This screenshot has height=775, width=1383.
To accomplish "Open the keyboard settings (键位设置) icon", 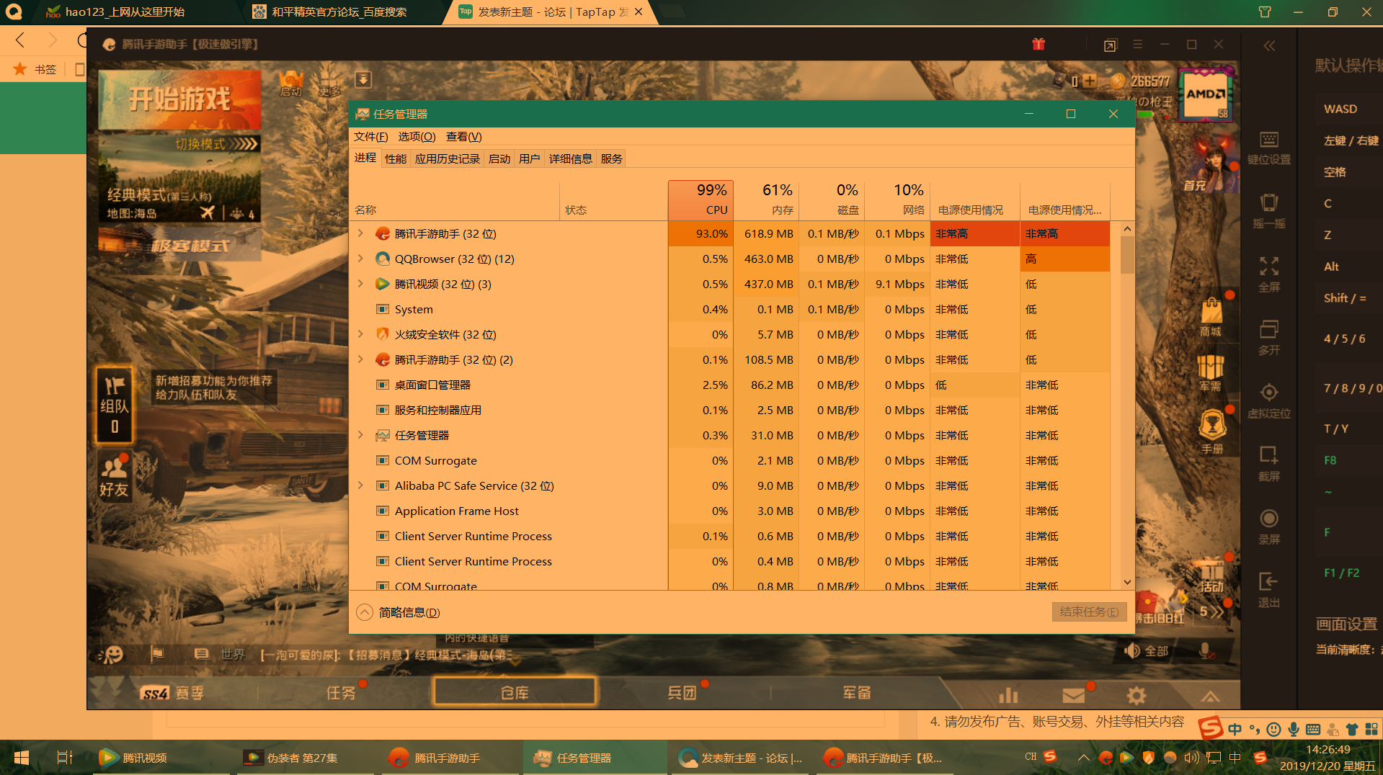I will coord(1269,148).
